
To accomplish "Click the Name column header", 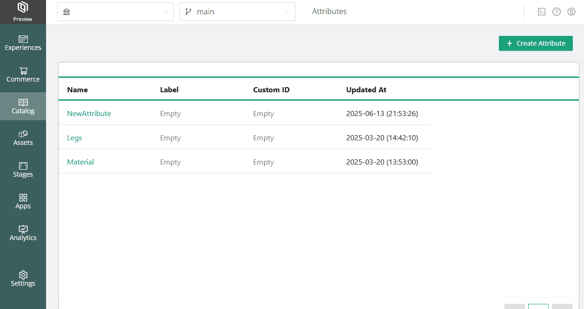I will pyautogui.click(x=77, y=89).
